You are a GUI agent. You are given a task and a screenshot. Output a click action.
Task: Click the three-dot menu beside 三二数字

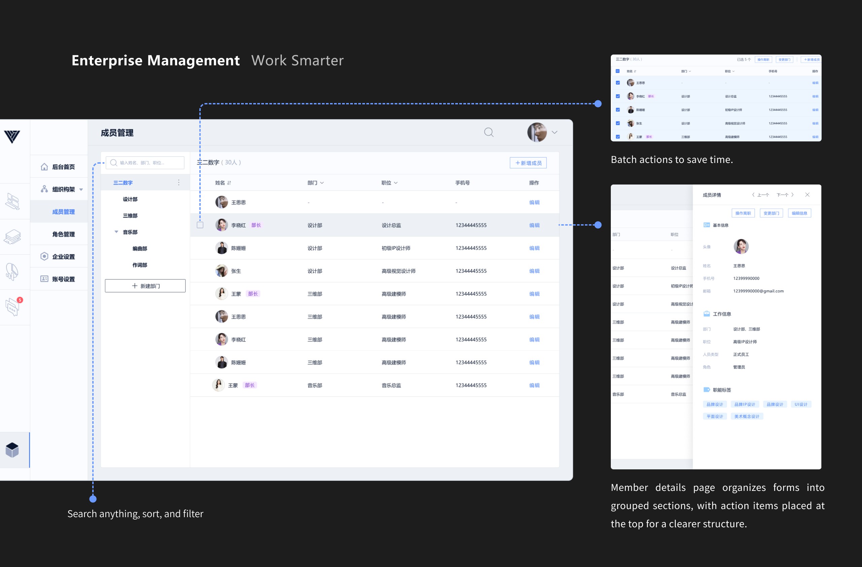tap(178, 182)
